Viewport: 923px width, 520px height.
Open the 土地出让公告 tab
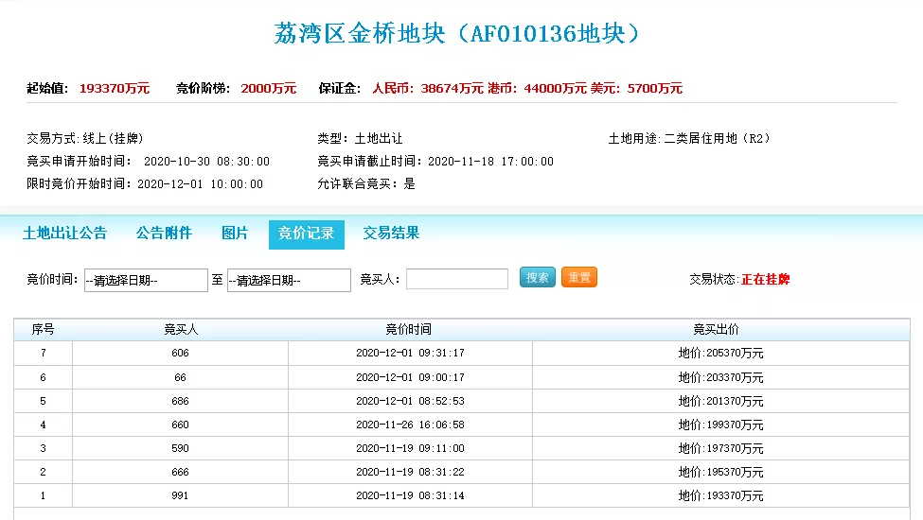point(64,234)
